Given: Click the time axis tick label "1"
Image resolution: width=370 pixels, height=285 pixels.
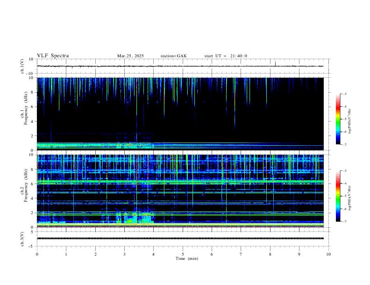Looking at the screenshot, I should click(x=66, y=254).
